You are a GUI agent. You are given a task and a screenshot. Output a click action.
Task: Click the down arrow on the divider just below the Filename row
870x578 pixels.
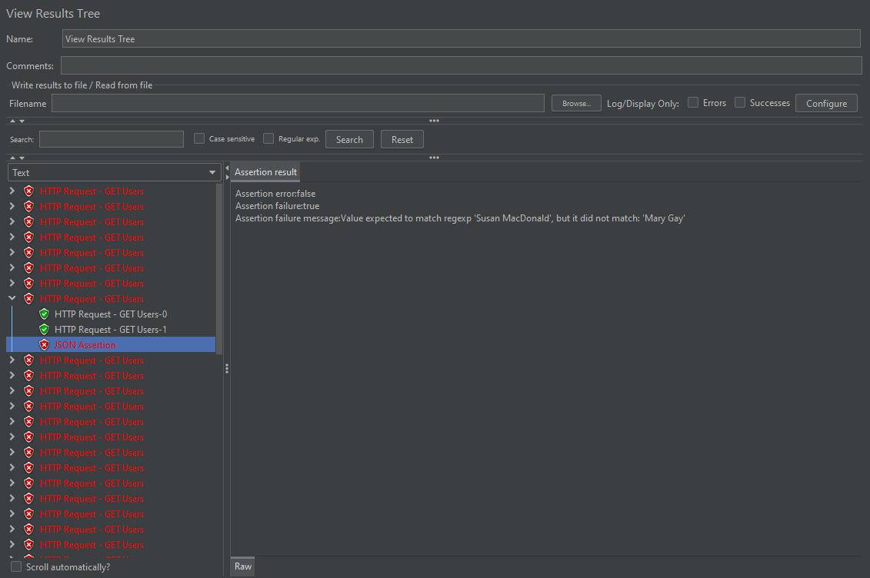pyautogui.click(x=22, y=121)
